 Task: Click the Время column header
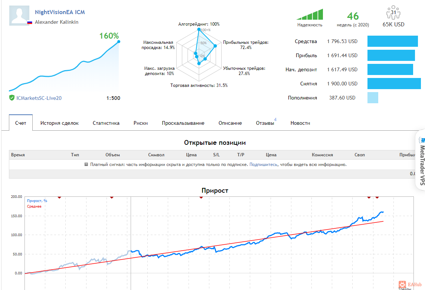[18, 155]
